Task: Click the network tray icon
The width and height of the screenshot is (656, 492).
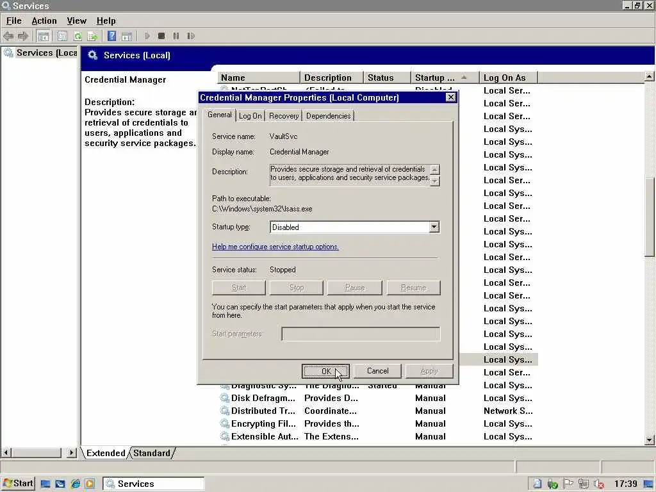Action: (x=583, y=484)
